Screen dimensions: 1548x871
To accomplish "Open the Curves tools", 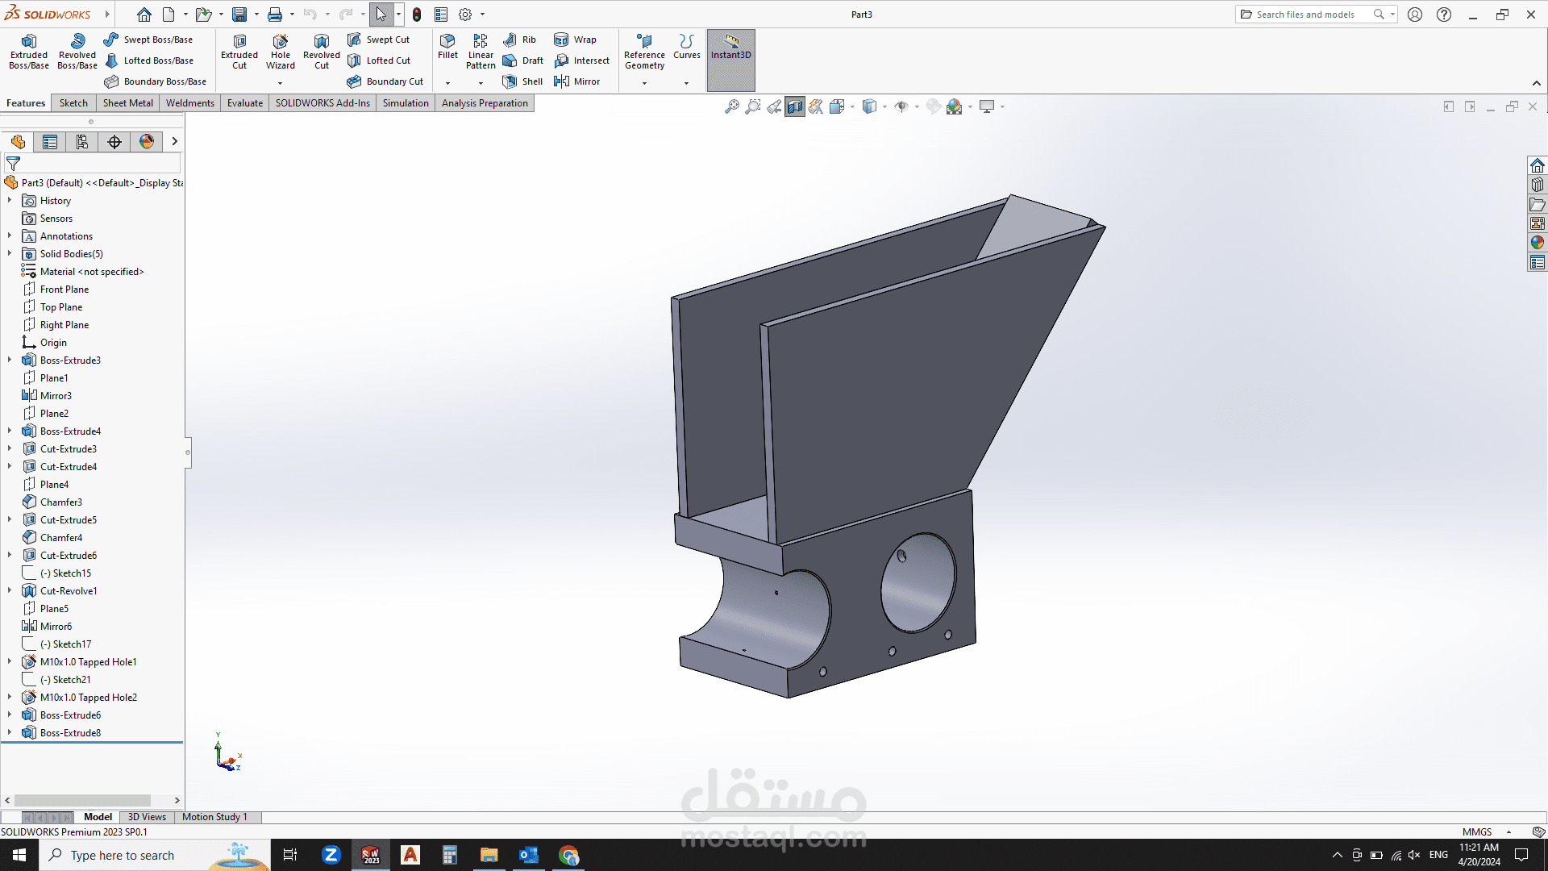I will point(687,47).
